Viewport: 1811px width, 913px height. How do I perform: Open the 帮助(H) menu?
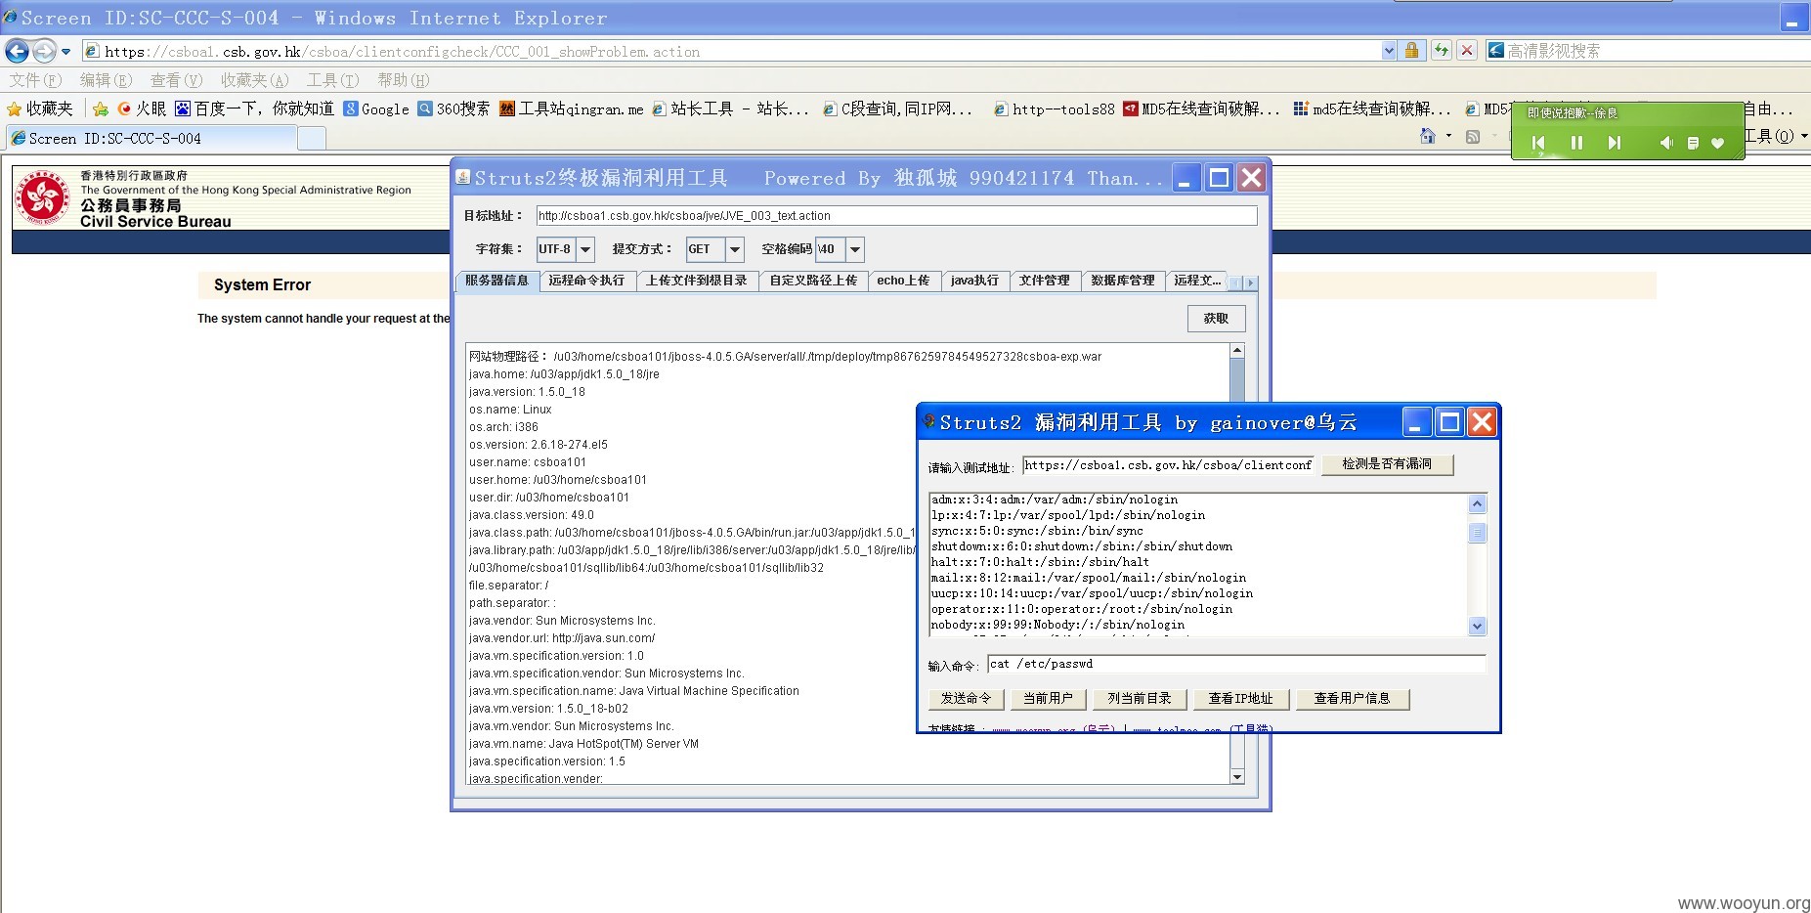pos(403,80)
